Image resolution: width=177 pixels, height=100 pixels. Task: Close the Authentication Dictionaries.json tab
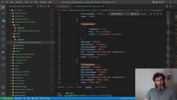[103, 6]
